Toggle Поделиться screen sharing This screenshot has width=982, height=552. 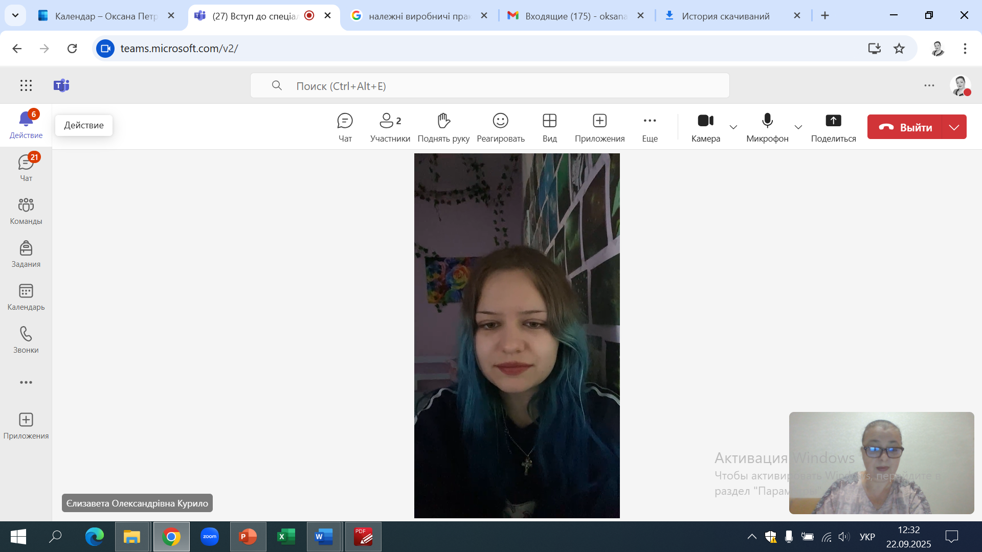pos(833,127)
